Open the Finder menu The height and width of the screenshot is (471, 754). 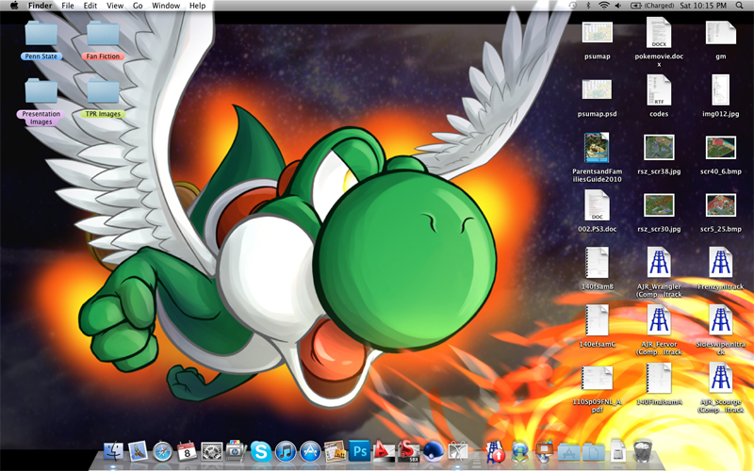[x=40, y=6]
